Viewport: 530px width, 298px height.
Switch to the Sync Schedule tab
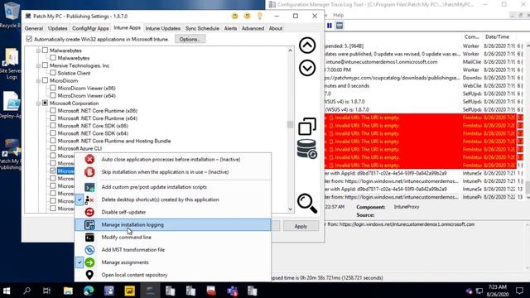[202, 28]
